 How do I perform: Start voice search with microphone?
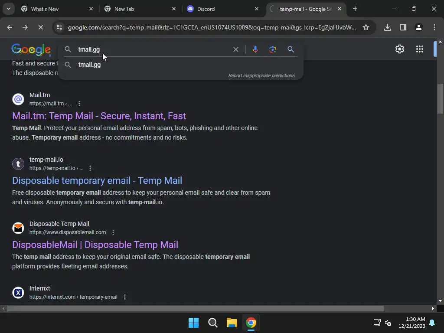click(x=255, y=49)
